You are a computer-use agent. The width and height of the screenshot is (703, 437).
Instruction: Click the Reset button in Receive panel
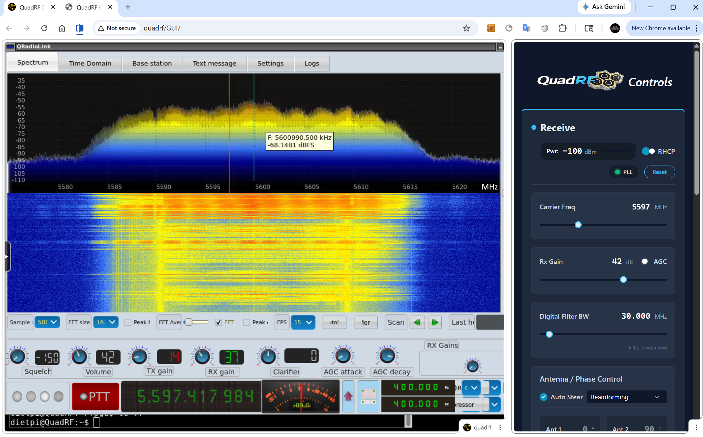pyautogui.click(x=659, y=172)
